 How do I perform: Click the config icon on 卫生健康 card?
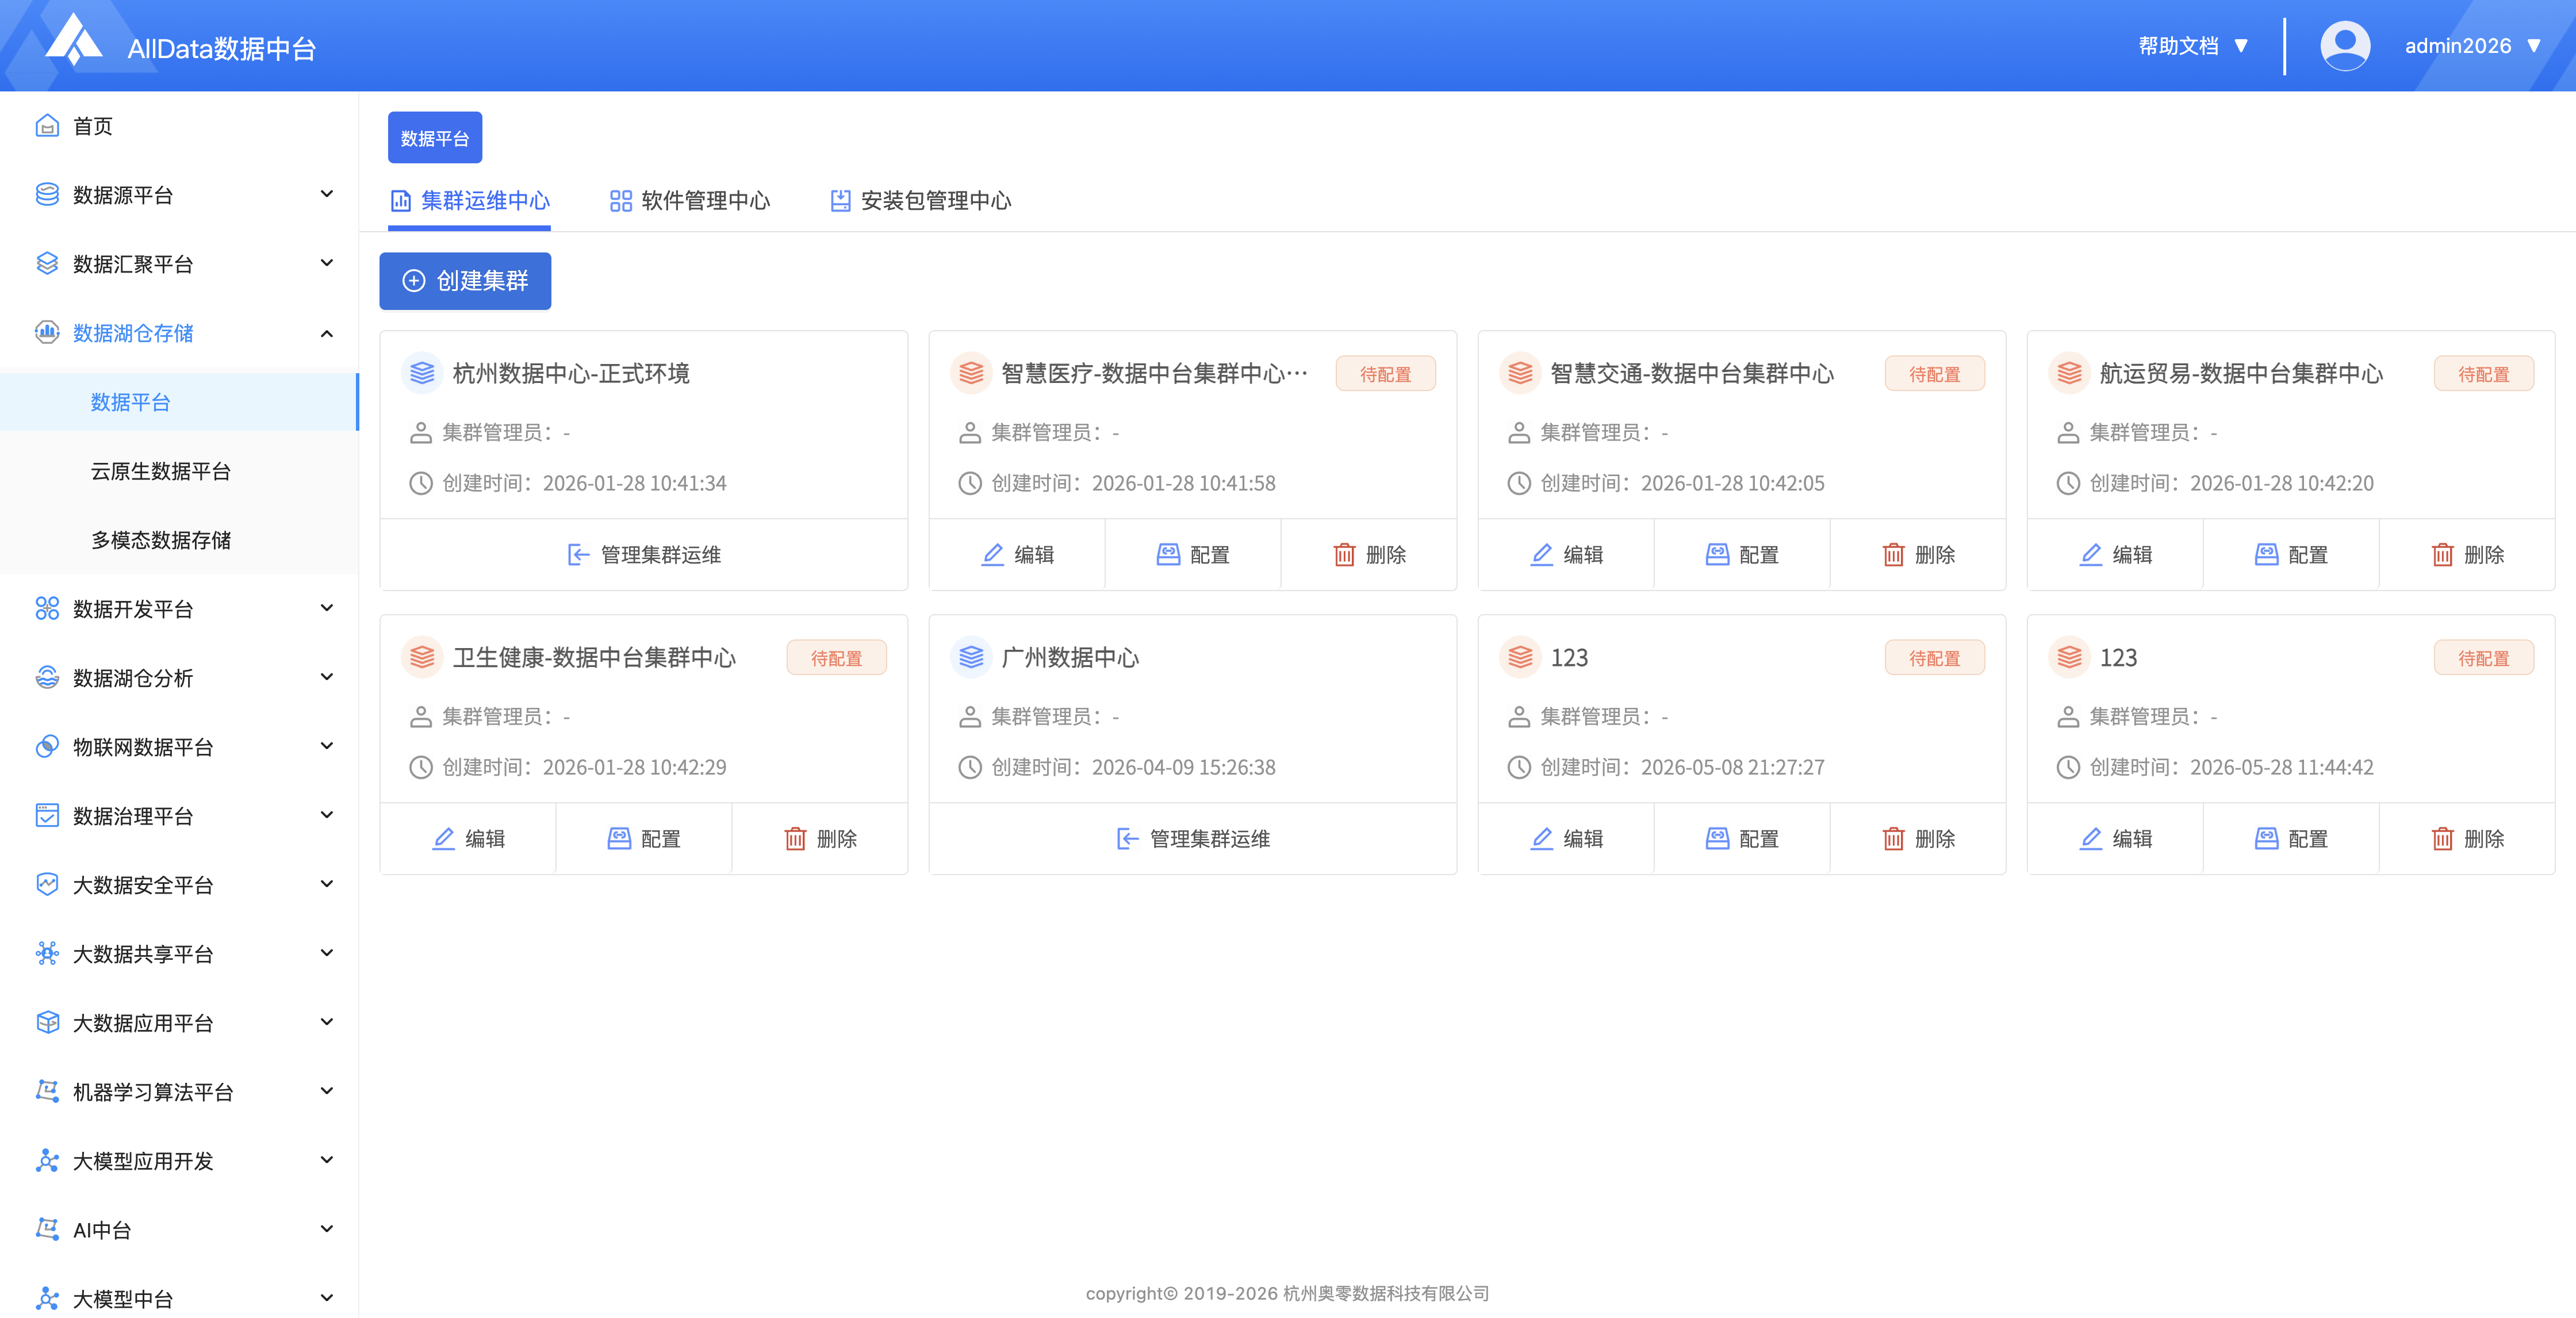[620, 839]
